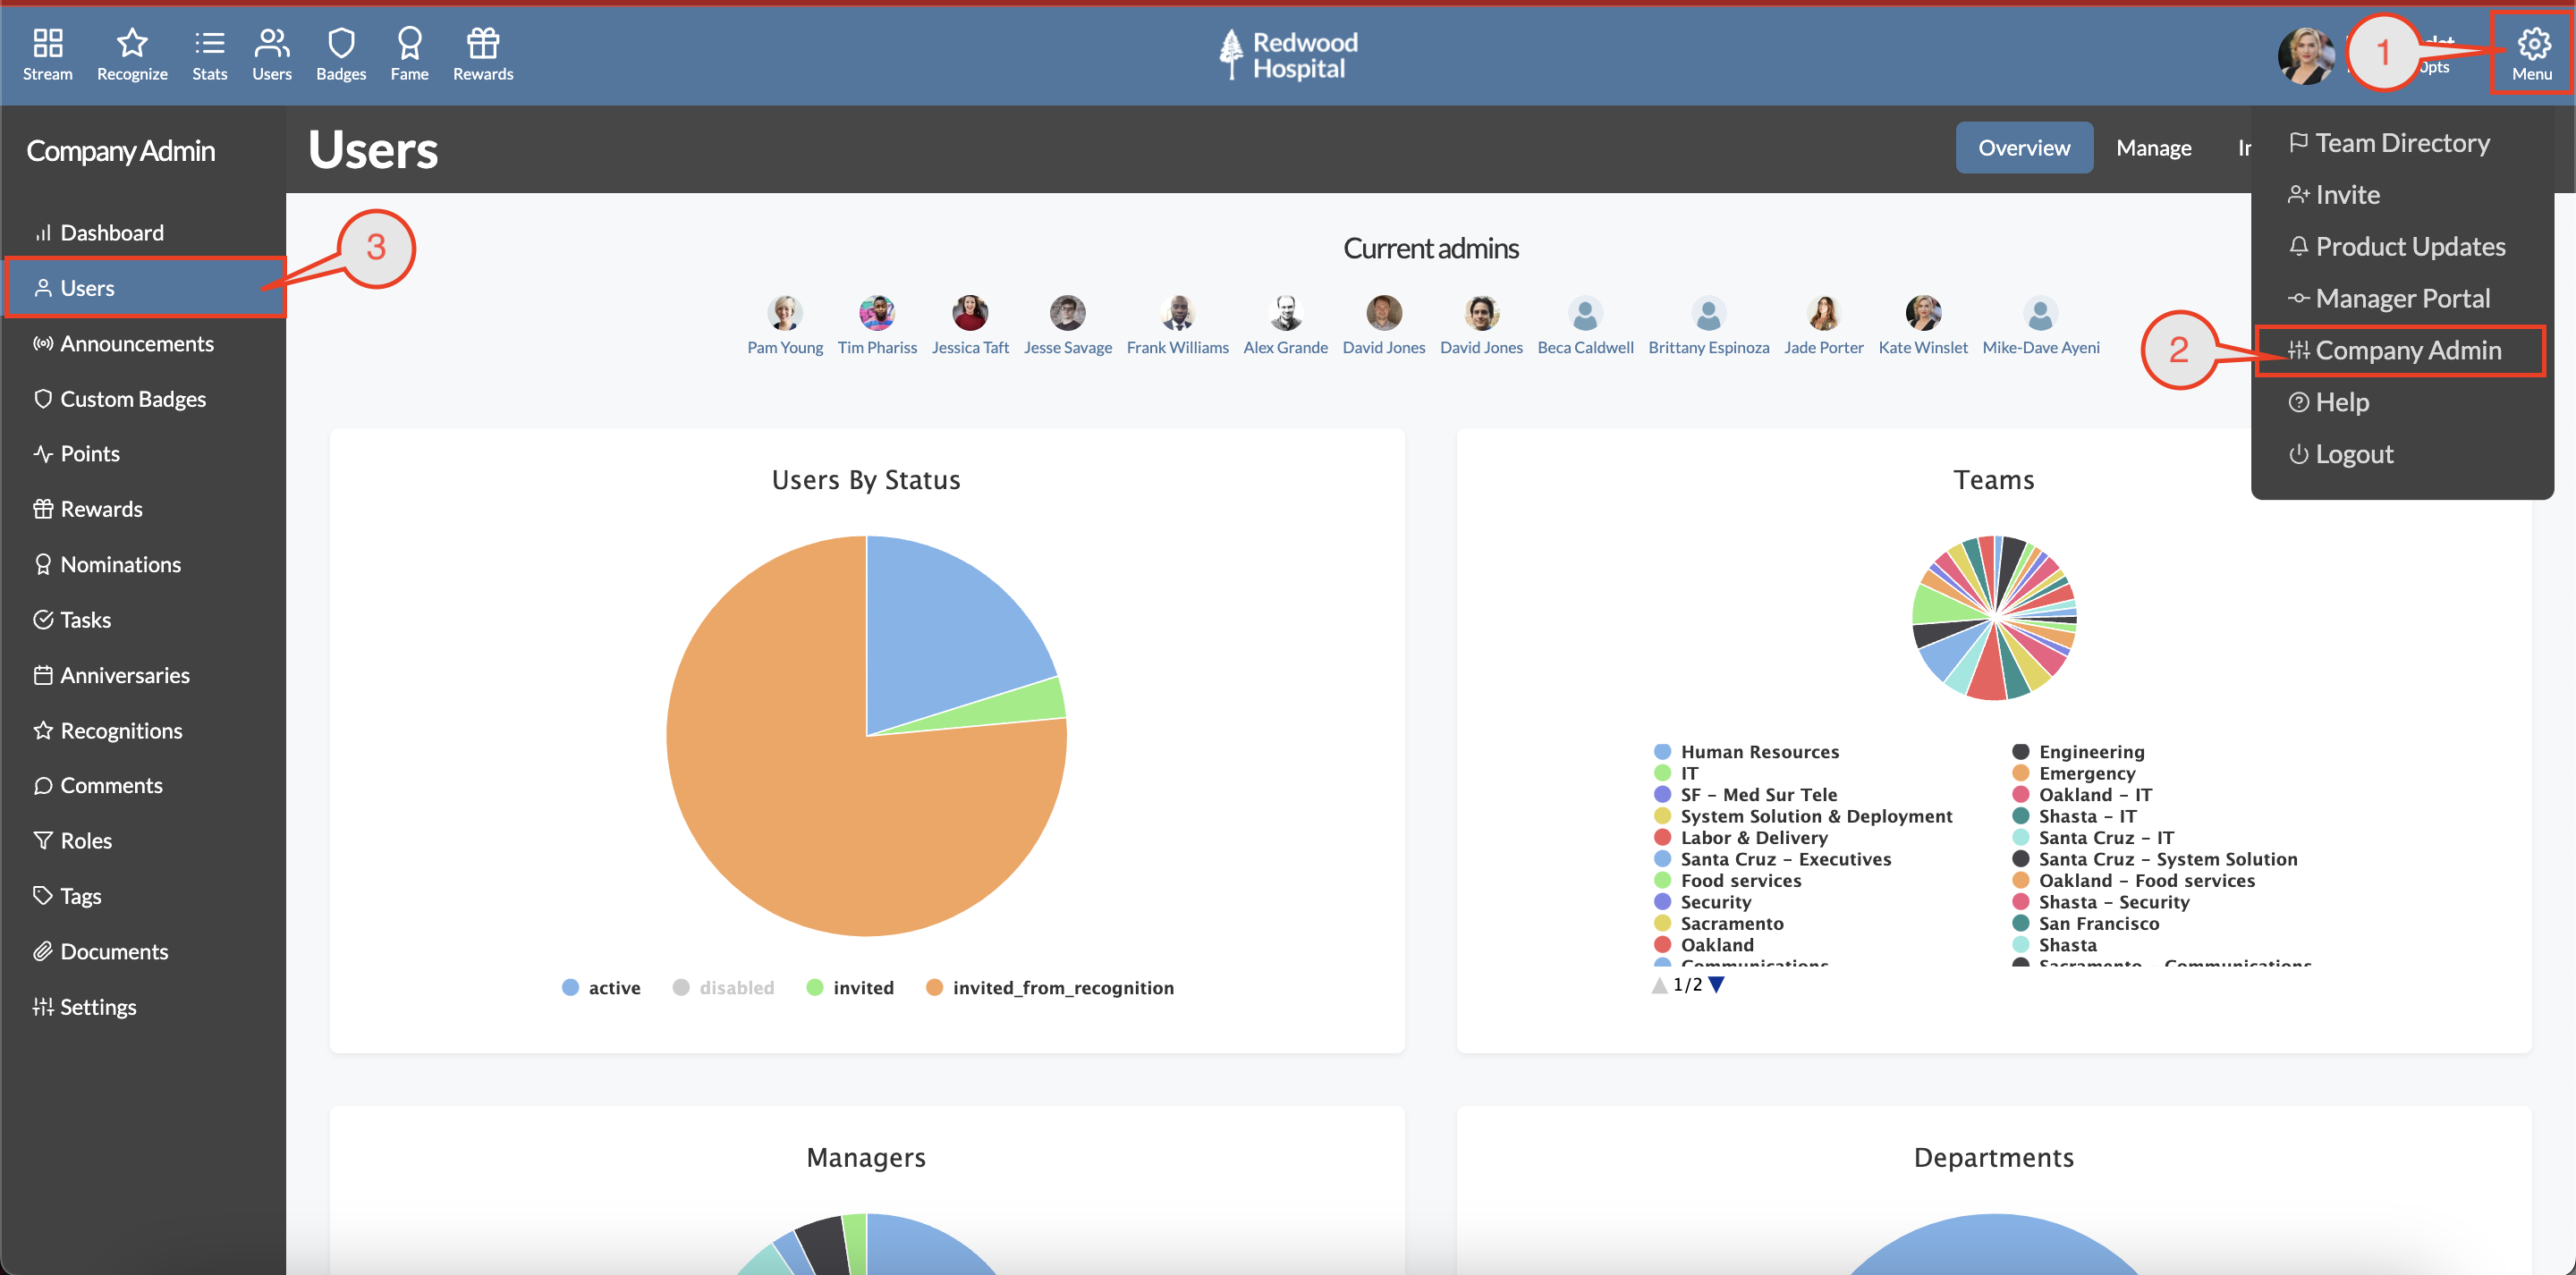Click the Menu gear icon
Image resolution: width=2576 pixels, height=1275 pixels.
point(2532,55)
